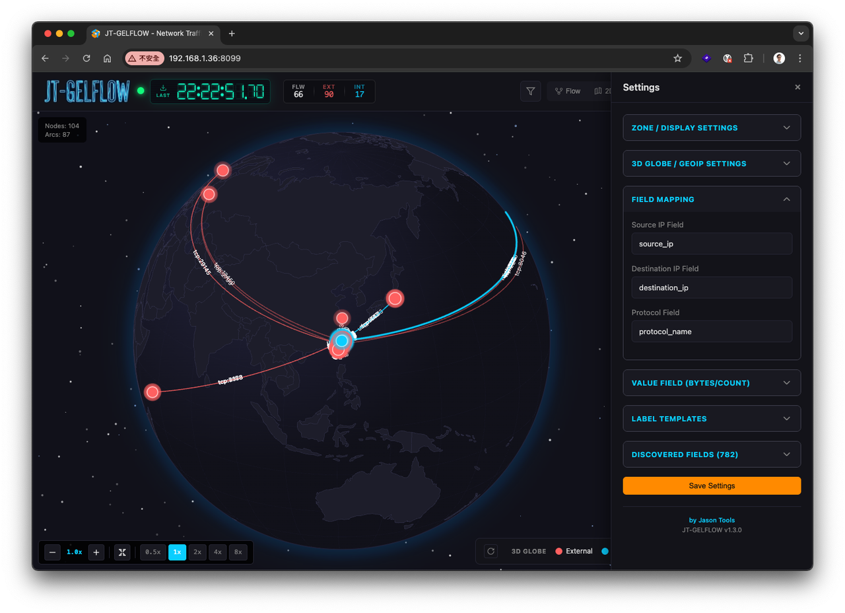Screen dimensions: 845x613
Task: Expand Zone / Display Settings section
Action: 712,127
